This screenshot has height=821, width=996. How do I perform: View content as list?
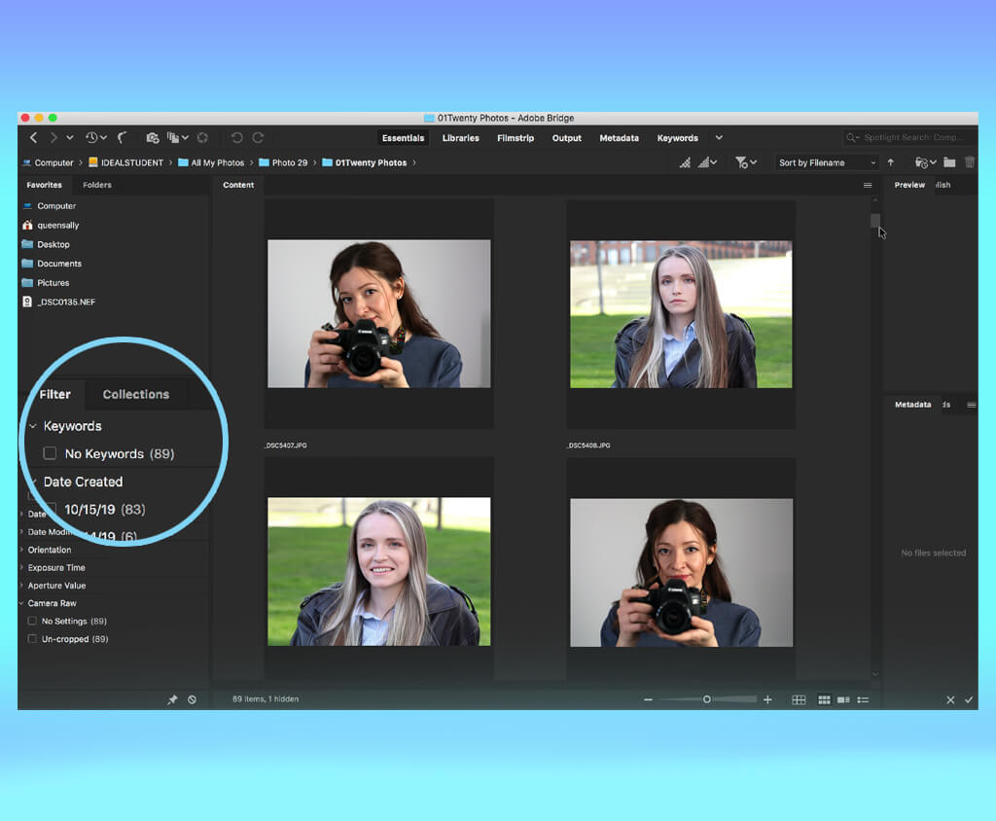863,699
